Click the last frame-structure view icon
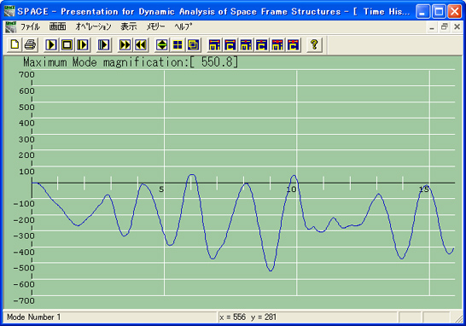Image resolution: width=466 pixels, height=326 pixels. 293,45
